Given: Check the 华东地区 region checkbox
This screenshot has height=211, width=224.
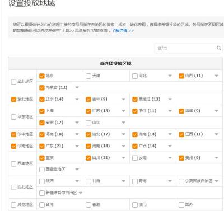Looking at the screenshot, I should click(13, 117).
